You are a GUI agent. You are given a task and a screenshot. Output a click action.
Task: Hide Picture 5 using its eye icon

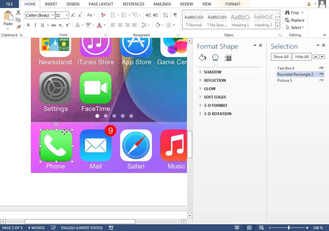point(322,80)
